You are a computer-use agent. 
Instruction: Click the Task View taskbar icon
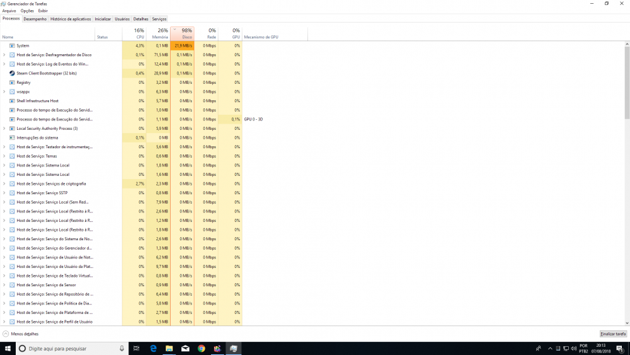pyautogui.click(x=137, y=348)
